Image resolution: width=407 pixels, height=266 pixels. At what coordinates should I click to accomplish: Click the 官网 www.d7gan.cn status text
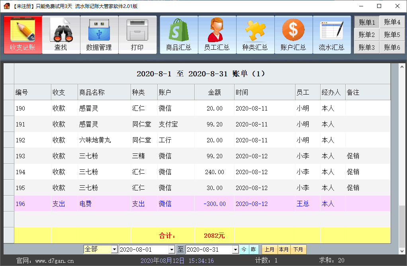click(45, 260)
